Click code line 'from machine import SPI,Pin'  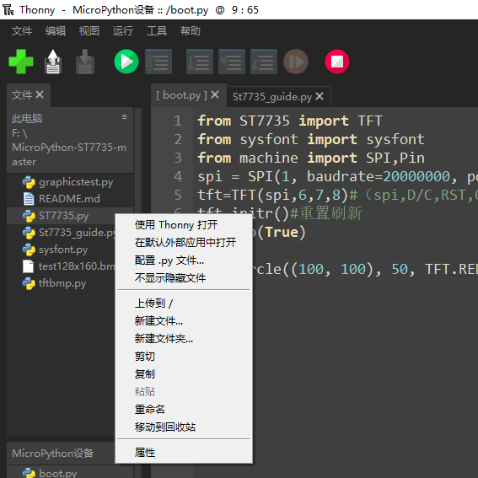pyautogui.click(x=311, y=158)
